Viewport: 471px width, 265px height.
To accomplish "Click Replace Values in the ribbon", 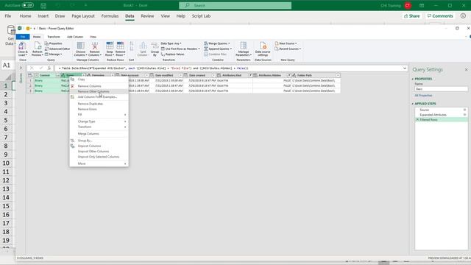I will coord(173,54).
